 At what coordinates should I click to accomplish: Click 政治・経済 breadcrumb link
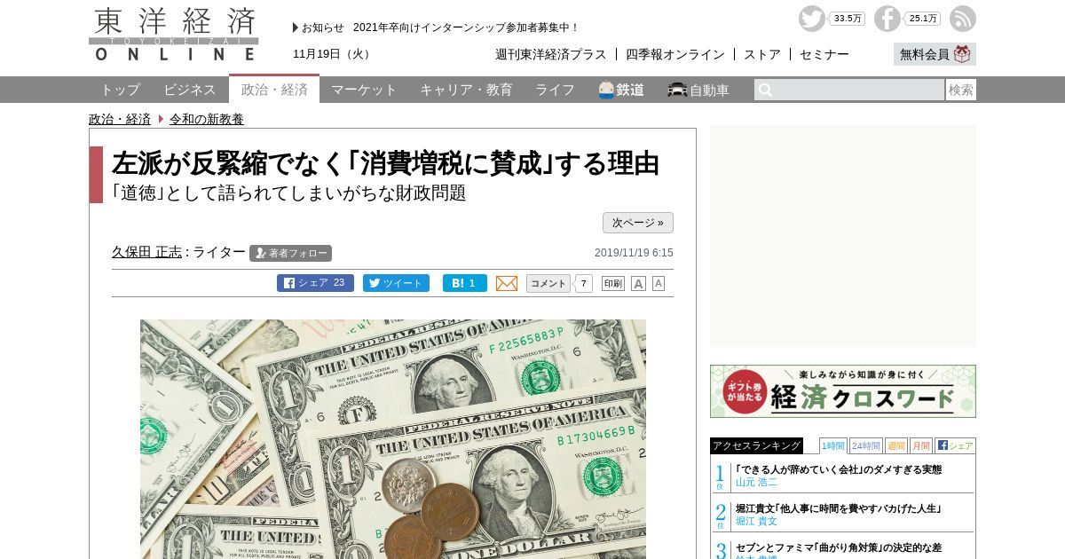pyautogui.click(x=120, y=119)
